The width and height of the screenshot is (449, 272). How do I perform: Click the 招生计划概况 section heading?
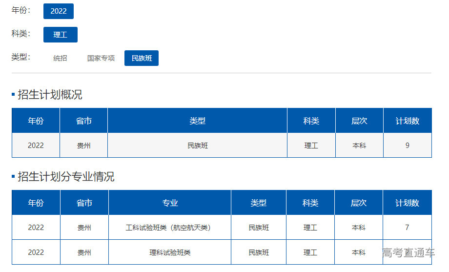(x=50, y=95)
